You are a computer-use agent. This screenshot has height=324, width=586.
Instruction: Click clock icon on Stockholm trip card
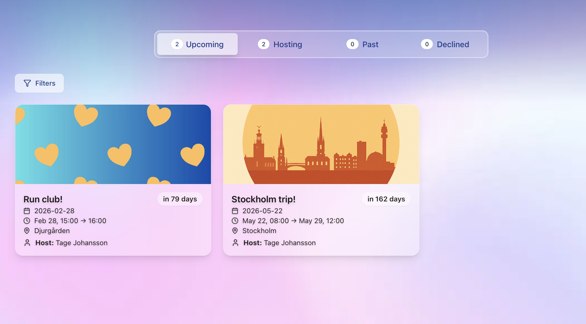point(235,221)
